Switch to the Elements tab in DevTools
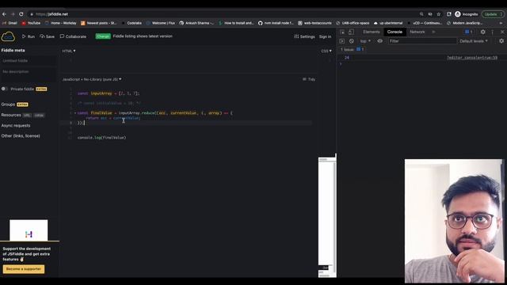Image resolution: width=507 pixels, height=285 pixels. pos(372,32)
